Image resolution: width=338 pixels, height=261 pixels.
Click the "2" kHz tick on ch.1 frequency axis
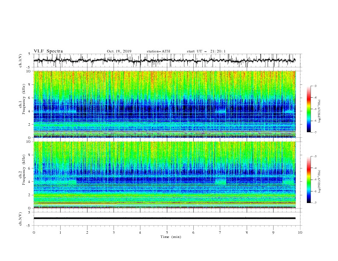click(x=30, y=124)
